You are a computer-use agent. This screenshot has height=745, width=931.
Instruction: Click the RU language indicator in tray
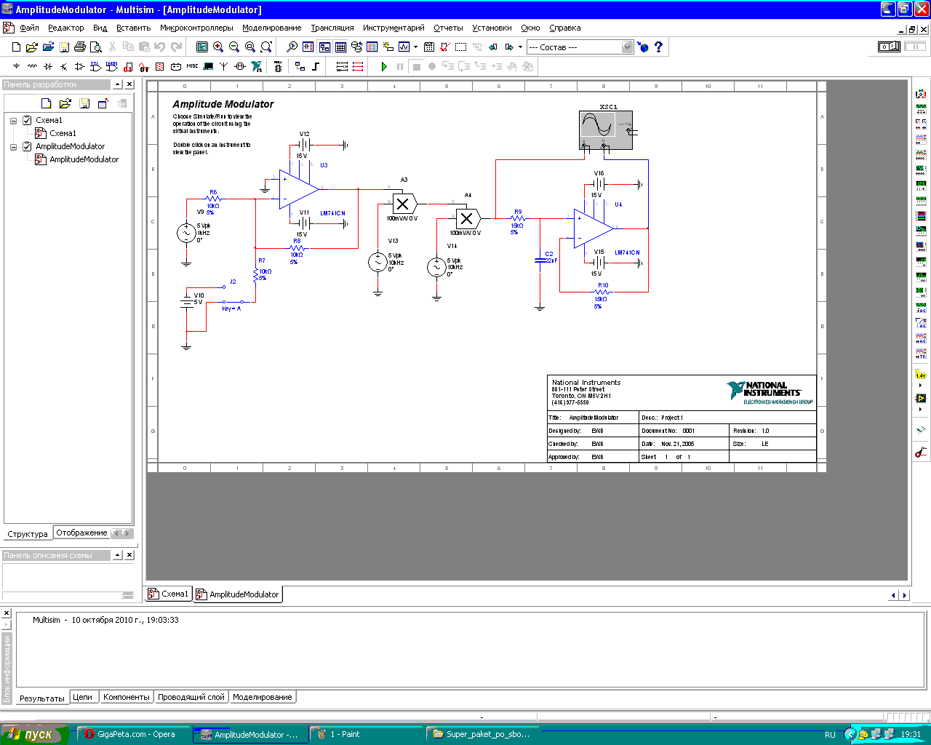pos(830,735)
